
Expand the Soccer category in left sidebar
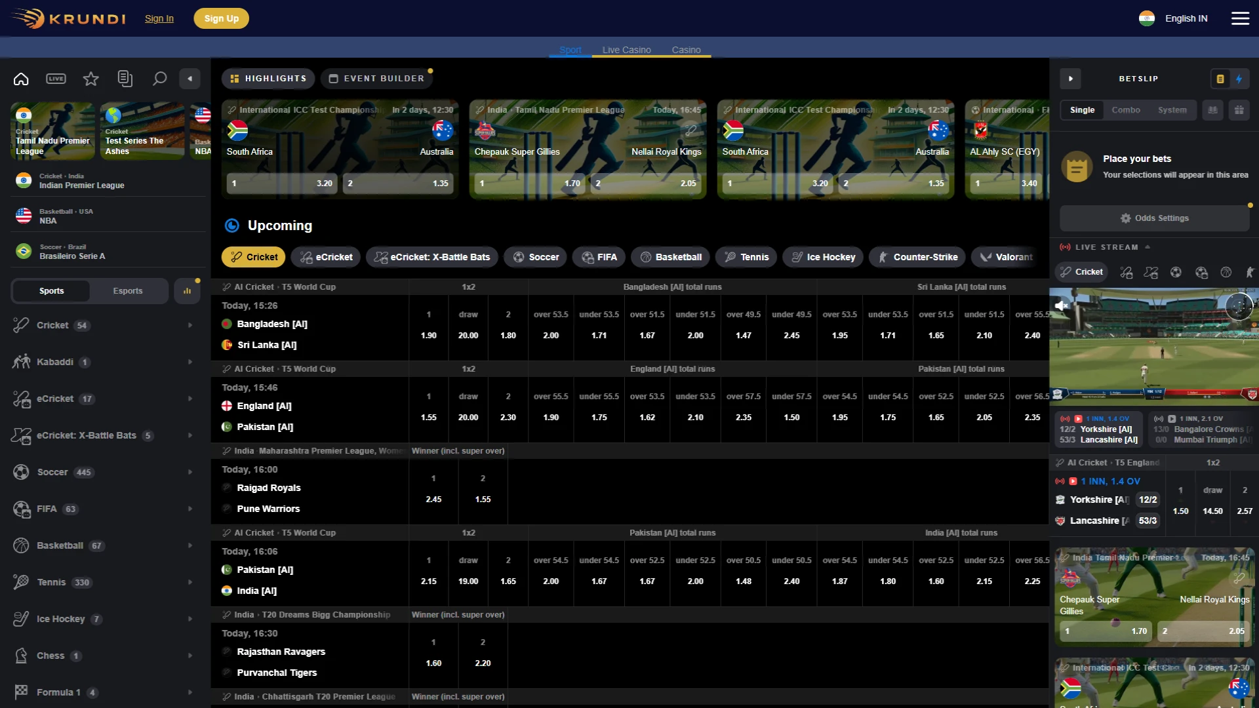point(190,472)
